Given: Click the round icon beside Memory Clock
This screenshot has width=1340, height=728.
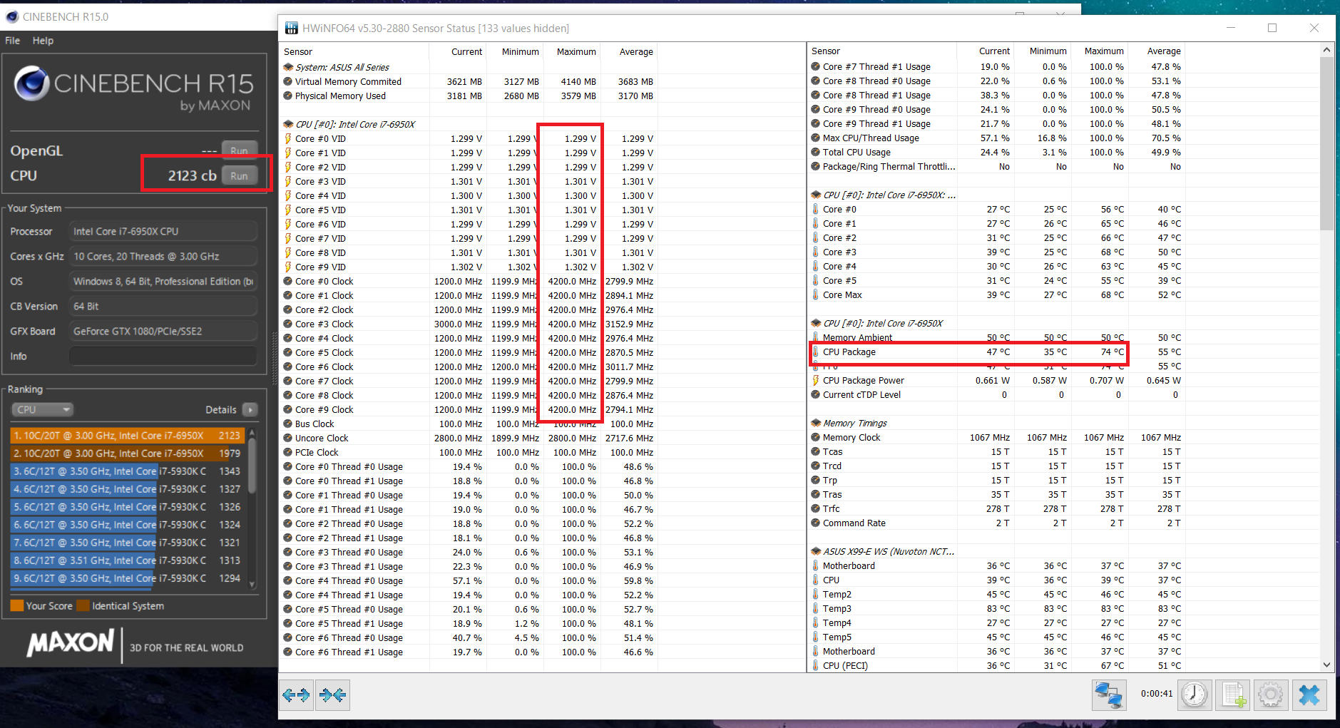Looking at the screenshot, I should (x=816, y=437).
